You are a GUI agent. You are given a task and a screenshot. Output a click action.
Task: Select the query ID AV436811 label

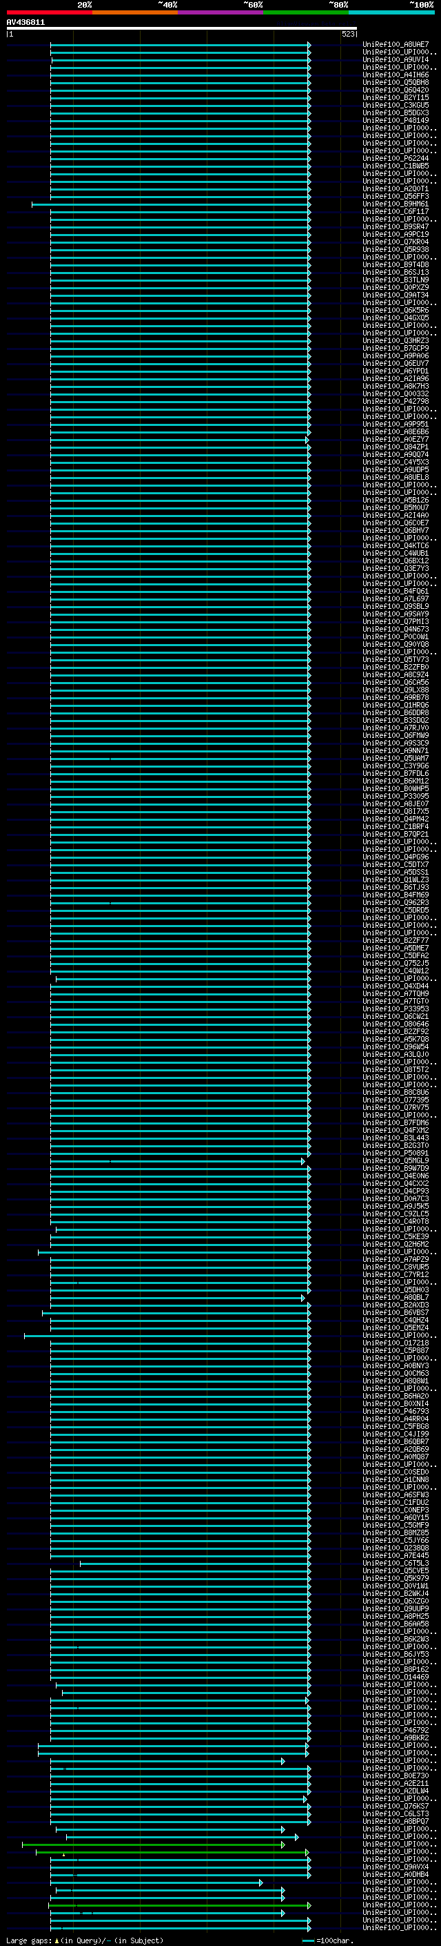coord(25,23)
